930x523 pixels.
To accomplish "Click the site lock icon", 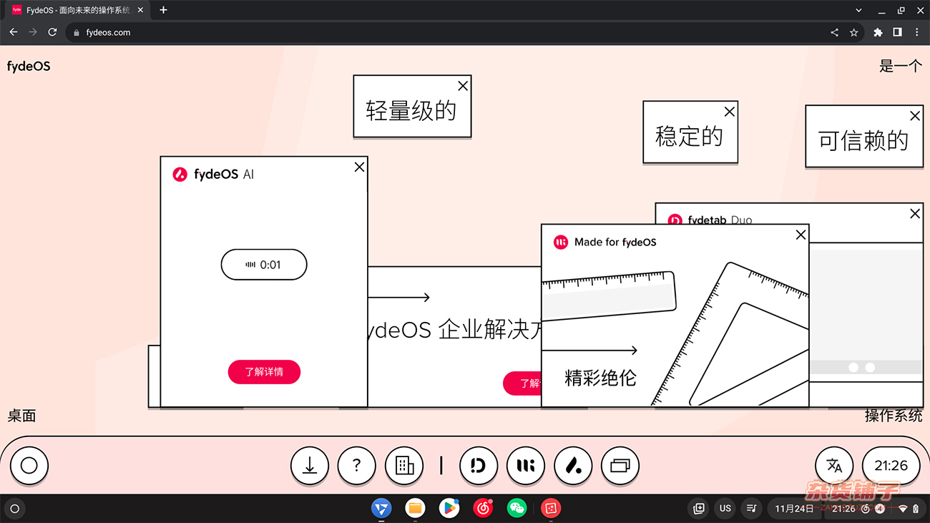I will point(77,32).
